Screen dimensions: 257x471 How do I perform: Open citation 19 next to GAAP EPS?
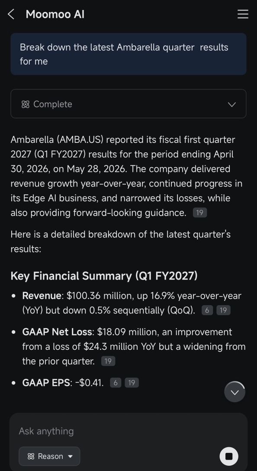tap(132, 383)
